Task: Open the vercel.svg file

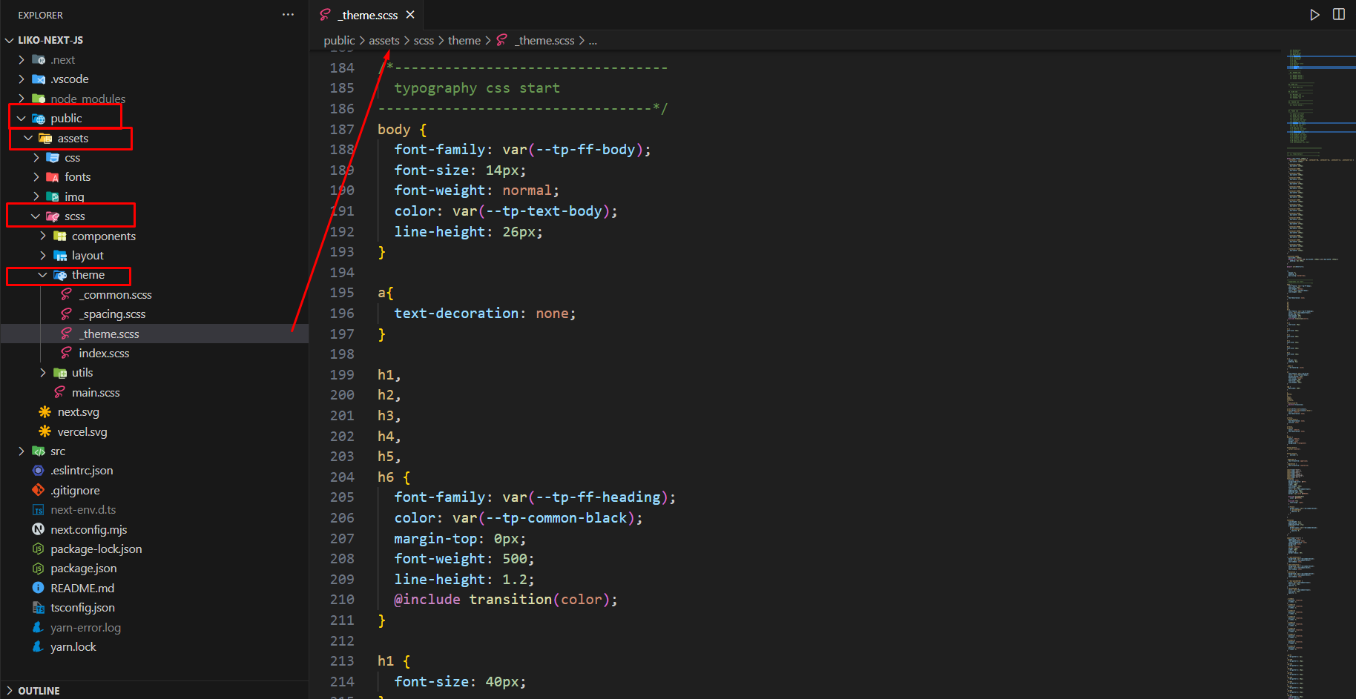Action: pyautogui.click(x=82, y=431)
